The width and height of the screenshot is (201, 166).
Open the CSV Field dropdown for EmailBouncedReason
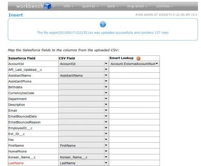[84, 122]
